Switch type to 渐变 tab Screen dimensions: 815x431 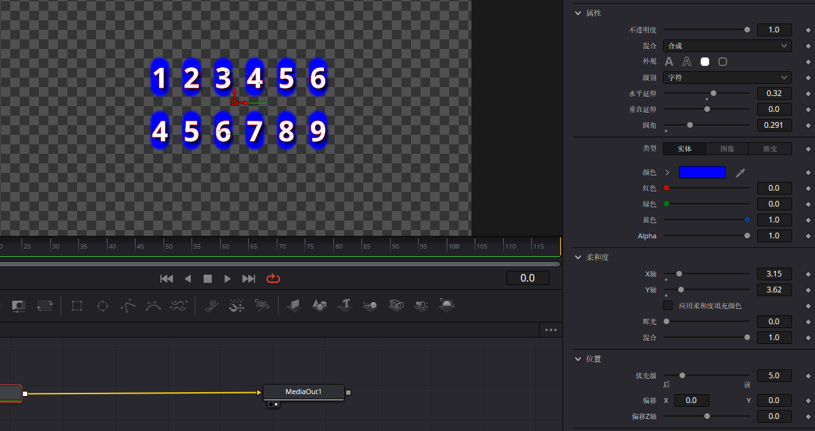770,149
